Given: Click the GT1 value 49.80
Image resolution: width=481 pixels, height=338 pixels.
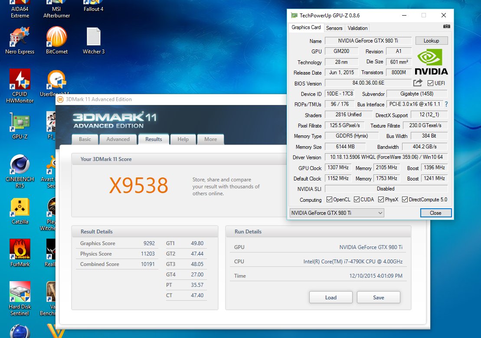Looking at the screenshot, I should 197,243.
